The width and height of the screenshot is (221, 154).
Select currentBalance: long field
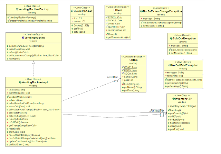point(19,93)
